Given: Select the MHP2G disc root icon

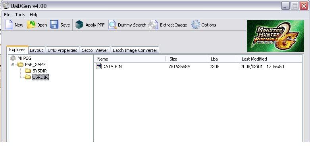Looking at the screenshot, I should point(13,58).
